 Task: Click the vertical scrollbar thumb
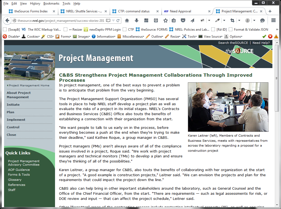coord(277,78)
